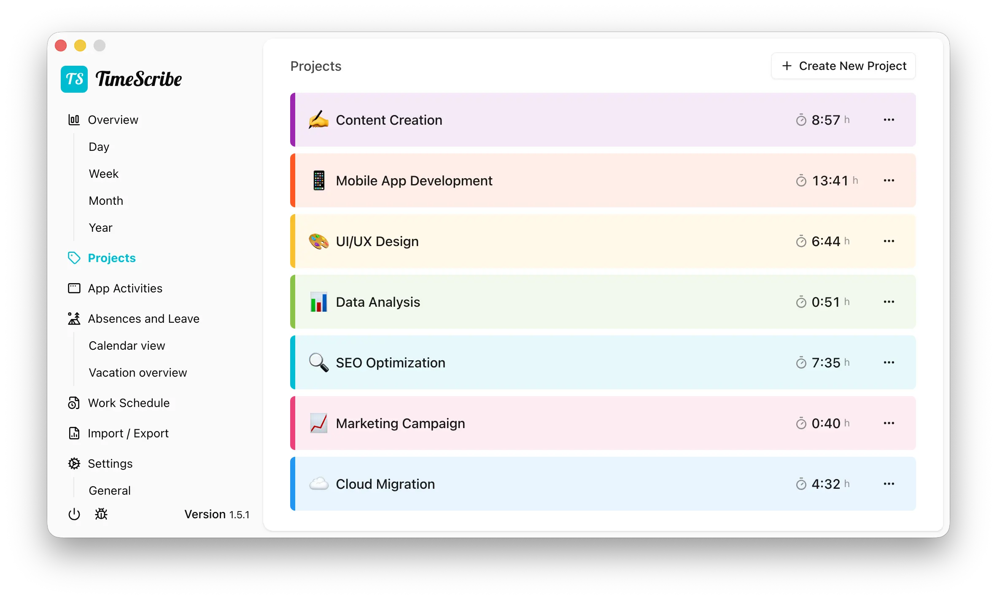
Task: Click the power quit icon
Action: tap(74, 514)
